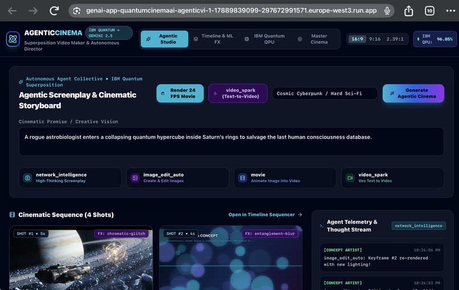Open the Cosmic Cyberpunk / Hard Sci-Fi dropdown
This screenshot has width=459, height=290.
[x=325, y=93]
